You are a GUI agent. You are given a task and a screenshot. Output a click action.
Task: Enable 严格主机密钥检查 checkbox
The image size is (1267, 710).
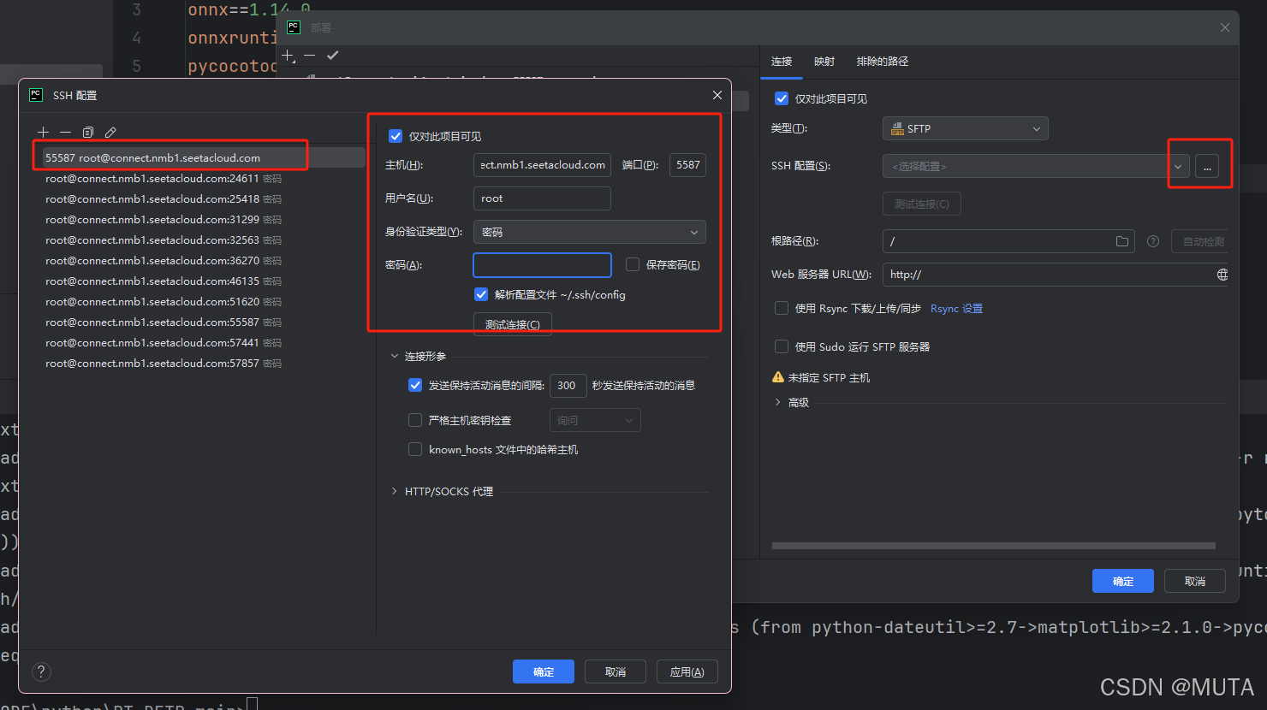[x=415, y=420]
